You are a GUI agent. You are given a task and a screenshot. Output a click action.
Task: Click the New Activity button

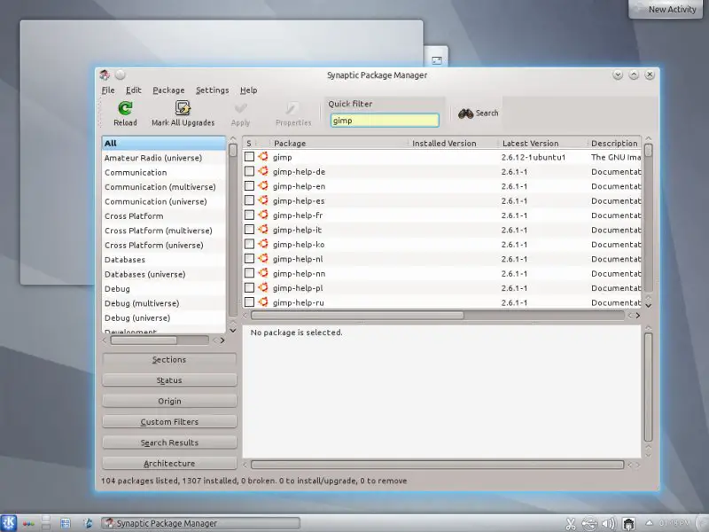(666, 9)
